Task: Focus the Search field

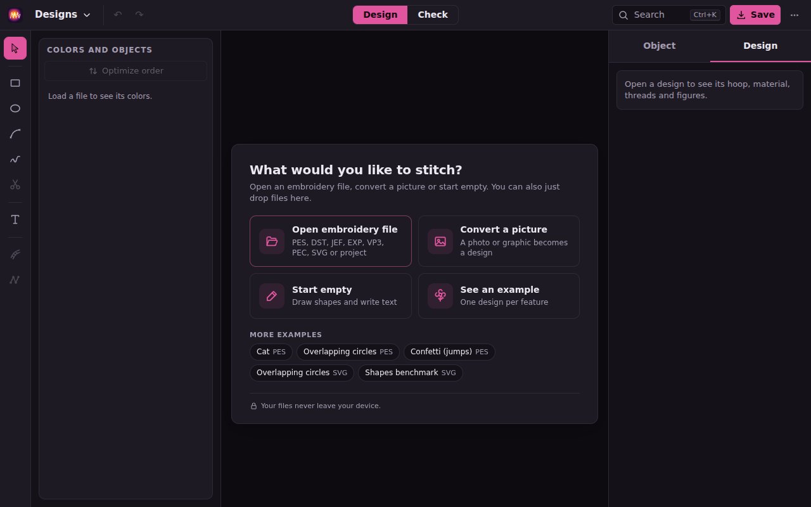Action: 669,15
